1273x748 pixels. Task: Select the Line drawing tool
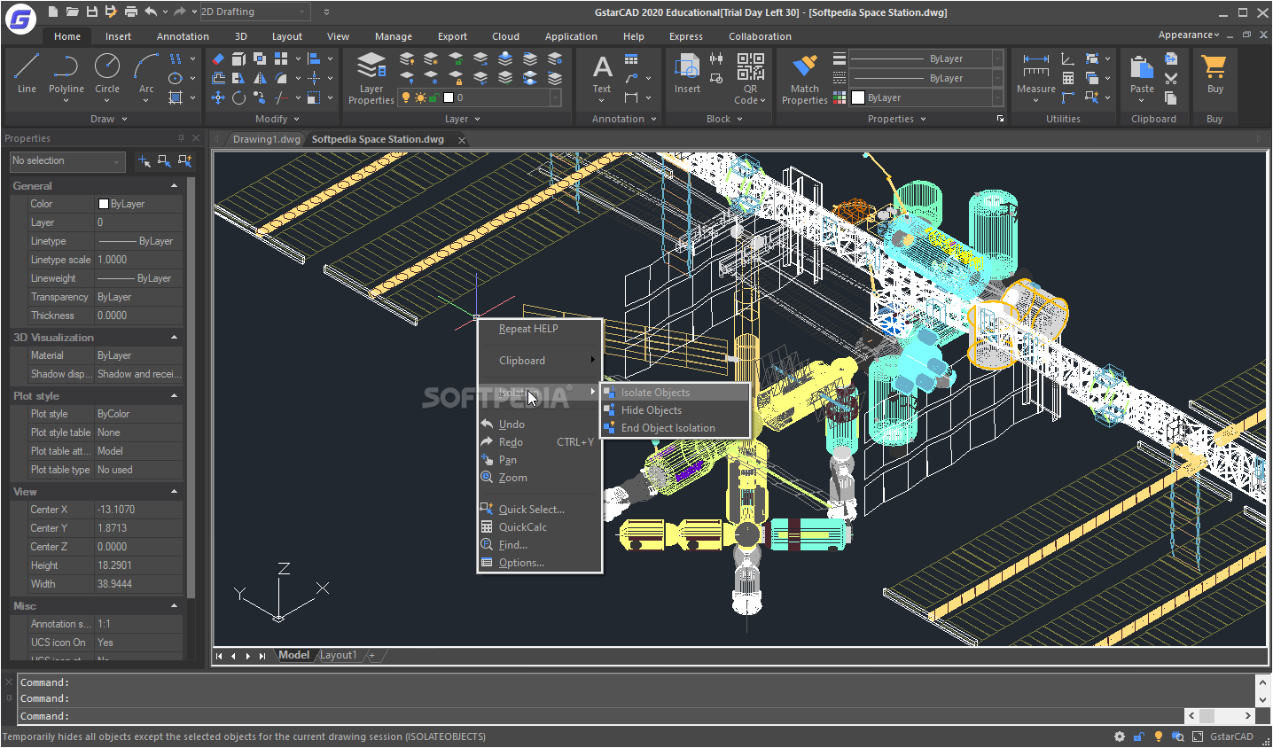pyautogui.click(x=27, y=73)
